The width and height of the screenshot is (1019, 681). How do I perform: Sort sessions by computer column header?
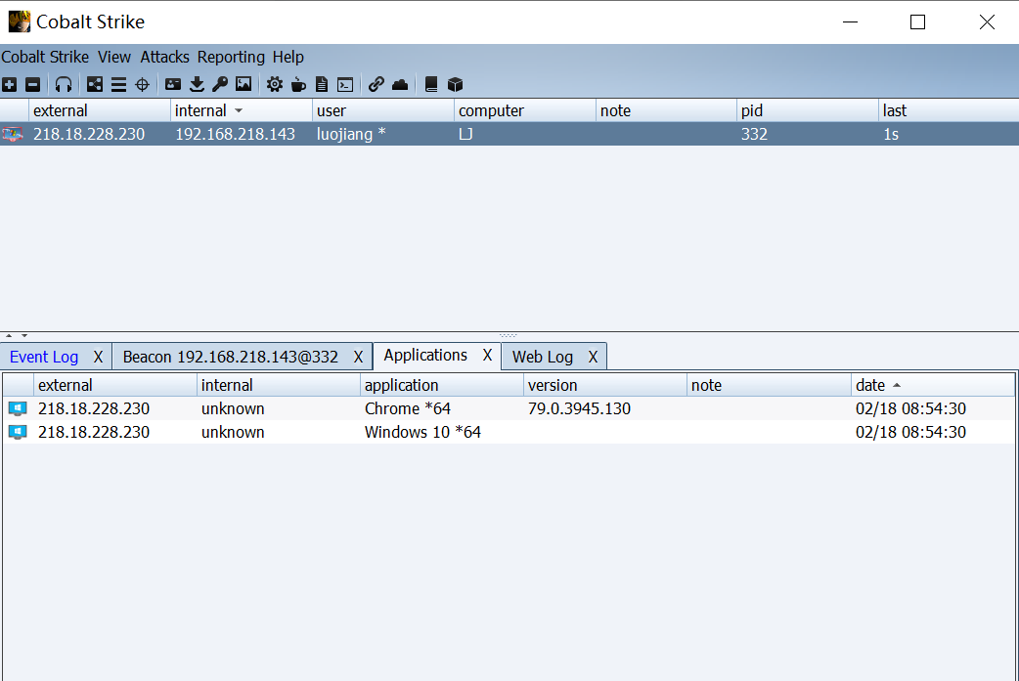pyautogui.click(x=524, y=111)
